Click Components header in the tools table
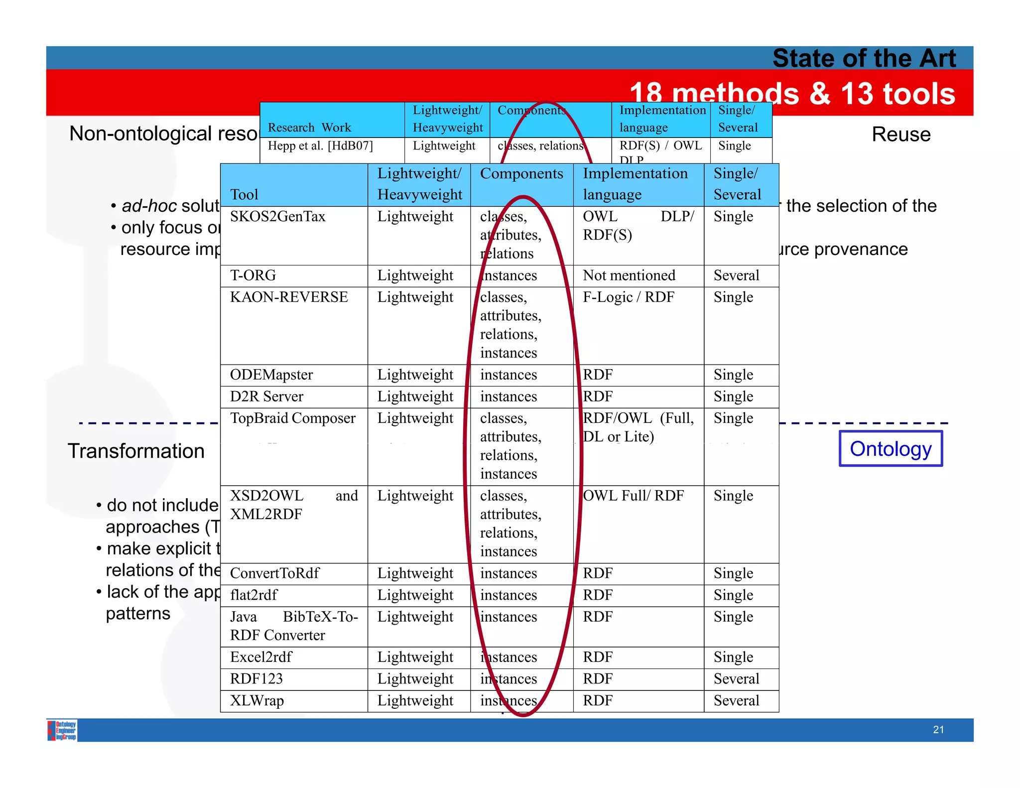The image size is (1020, 788). pyautogui.click(x=522, y=185)
